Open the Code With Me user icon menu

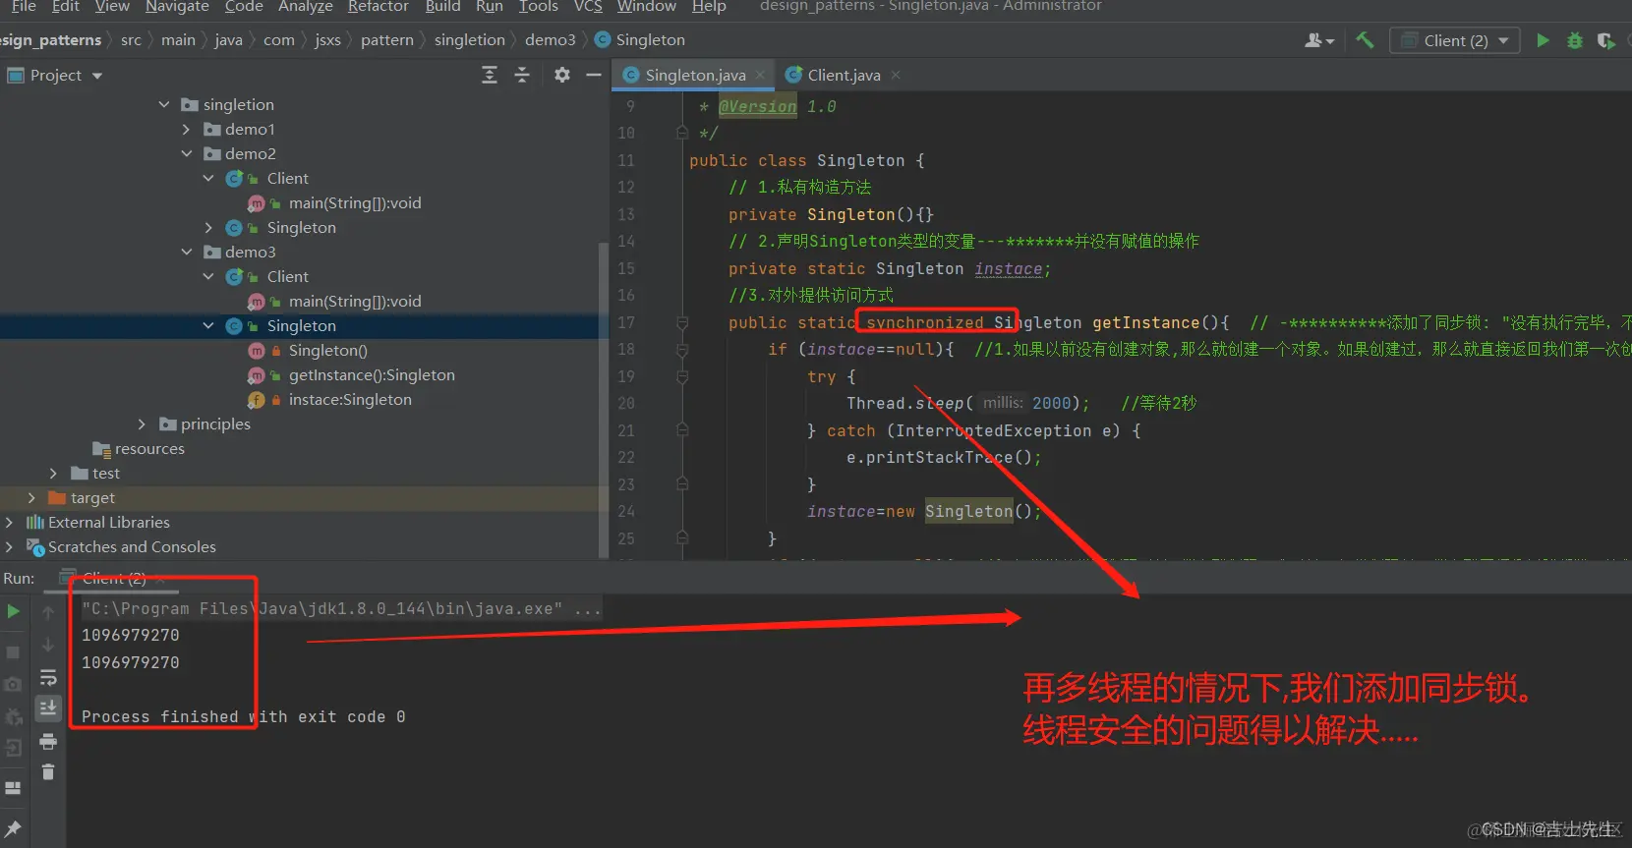[1318, 40]
